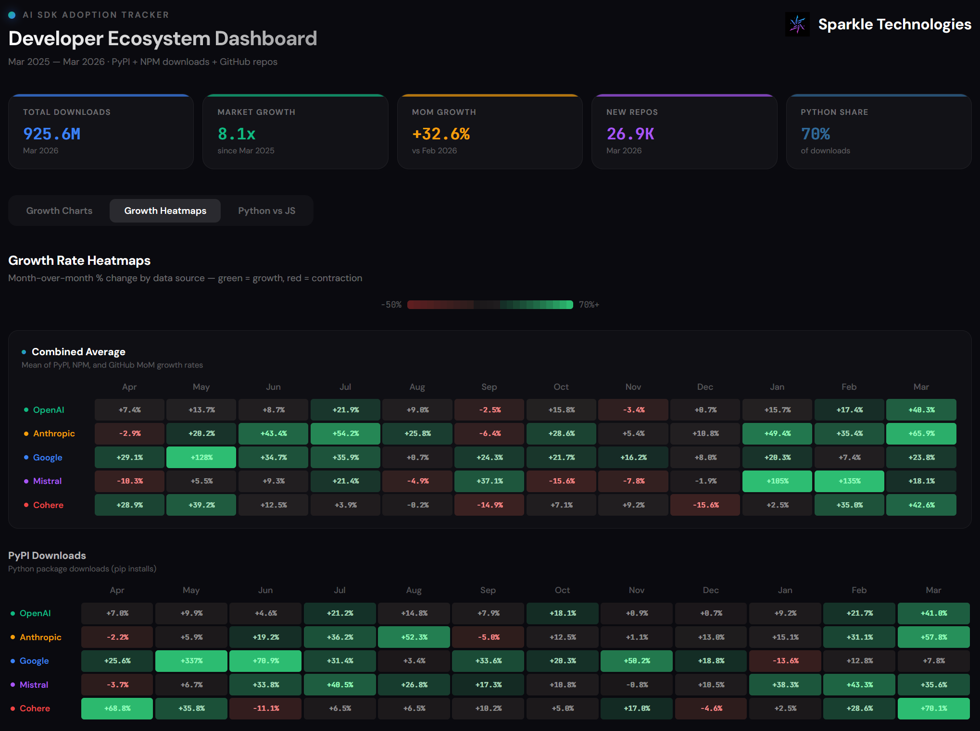Screen dimensions: 980x731
Task: Click the -3.4% OpenAI November cell
Action: [633, 409]
